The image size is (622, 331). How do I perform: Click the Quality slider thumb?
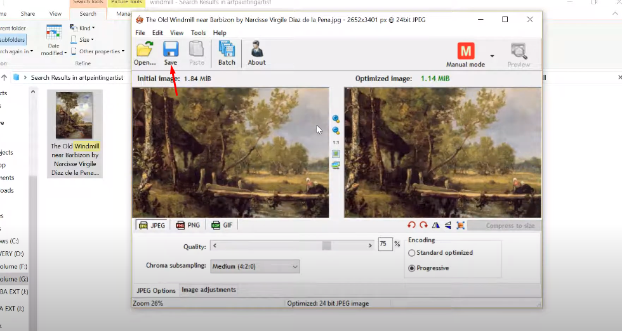pyautogui.click(x=326, y=246)
